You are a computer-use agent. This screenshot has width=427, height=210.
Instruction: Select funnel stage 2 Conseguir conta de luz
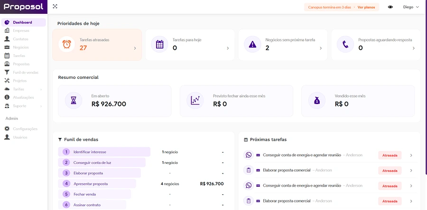click(102, 162)
